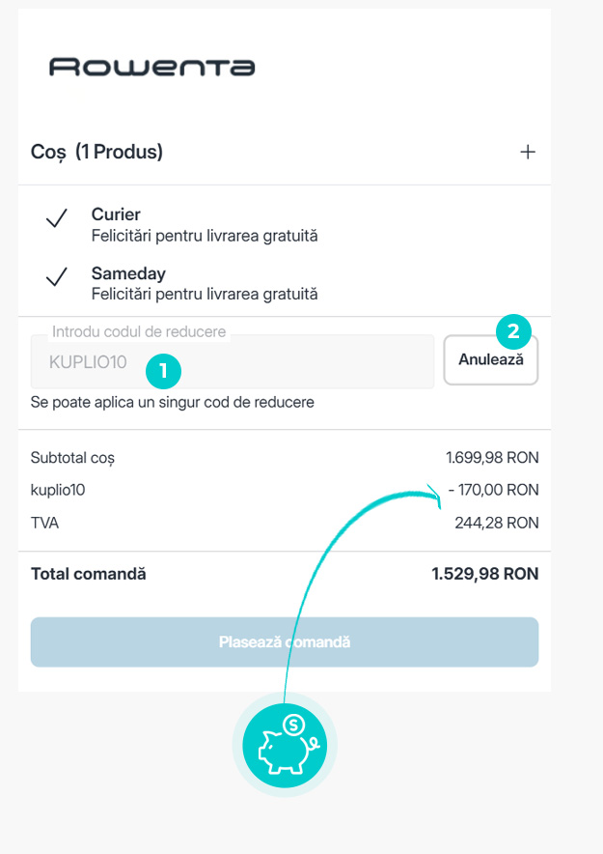The image size is (603, 854).
Task: Click the total value 1.529,98 RON
Action: (484, 574)
